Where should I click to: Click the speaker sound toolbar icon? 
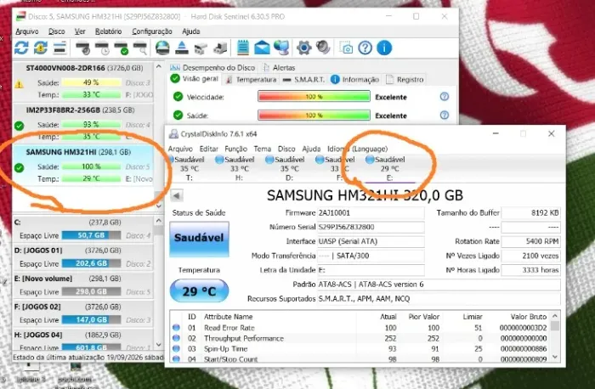click(323, 48)
